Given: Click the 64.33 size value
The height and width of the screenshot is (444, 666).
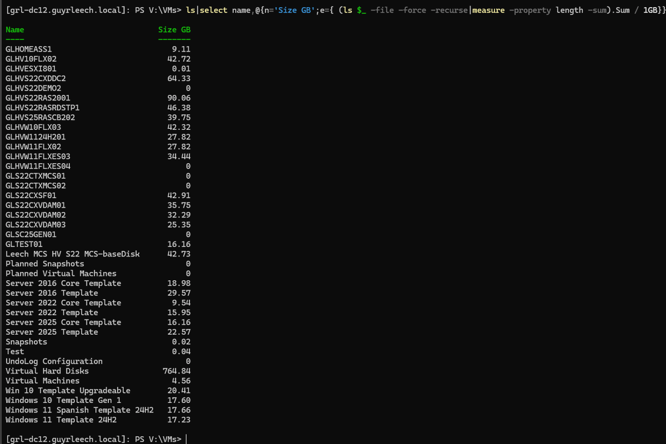Looking at the screenshot, I should (179, 79).
